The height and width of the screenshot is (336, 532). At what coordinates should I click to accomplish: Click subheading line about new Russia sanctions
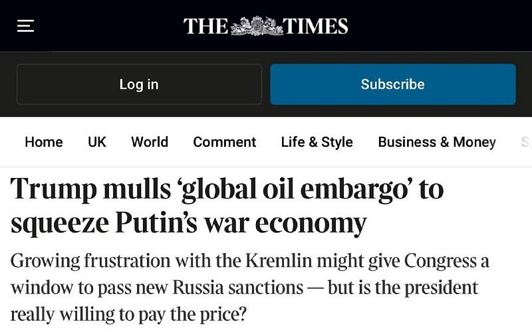tap(244, 288)
